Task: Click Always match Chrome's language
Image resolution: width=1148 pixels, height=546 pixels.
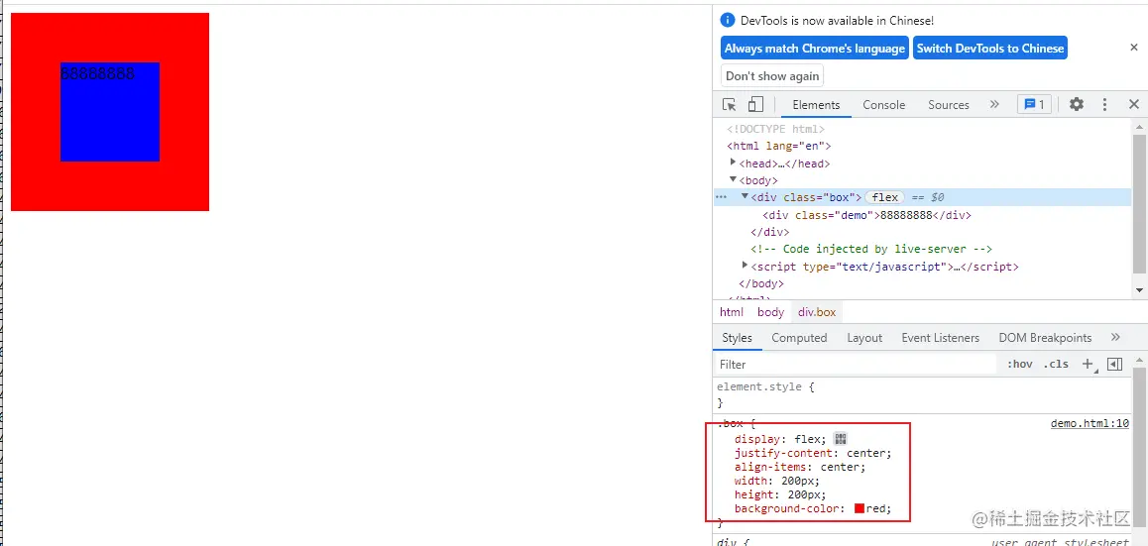Action: coord(815,49)
